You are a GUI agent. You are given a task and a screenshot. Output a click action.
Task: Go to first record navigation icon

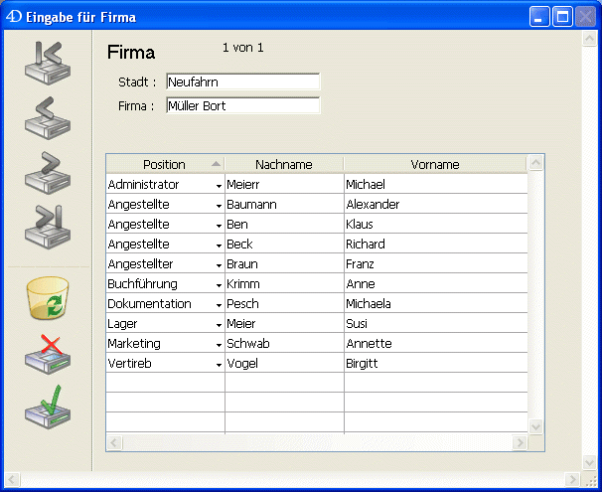pyautogui.click(x=47, y=64)
